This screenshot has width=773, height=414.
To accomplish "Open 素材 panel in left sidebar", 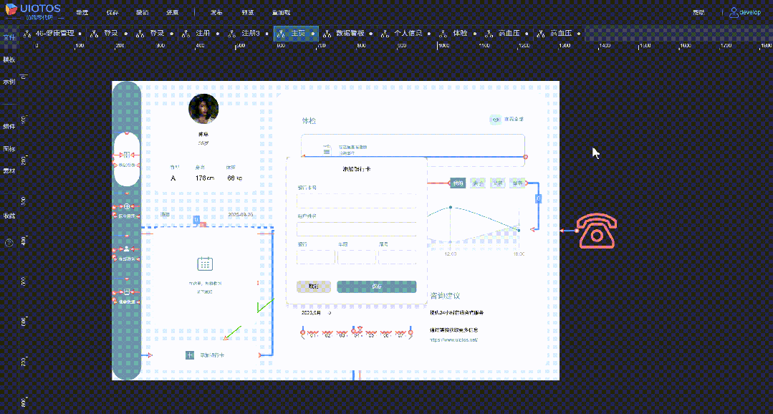I will [9, 171].
